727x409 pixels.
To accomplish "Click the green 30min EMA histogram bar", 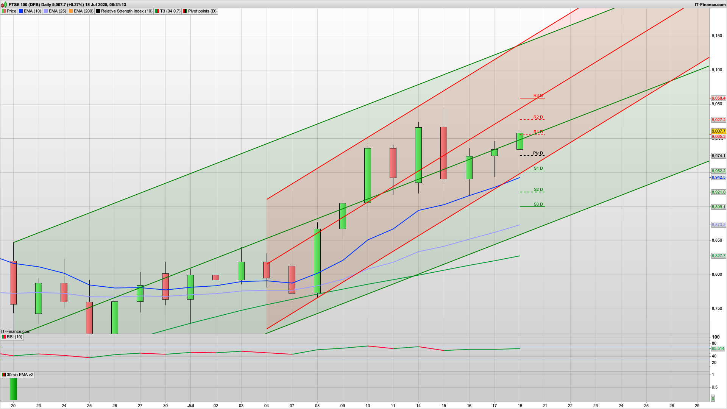I will tap(13, 389).
